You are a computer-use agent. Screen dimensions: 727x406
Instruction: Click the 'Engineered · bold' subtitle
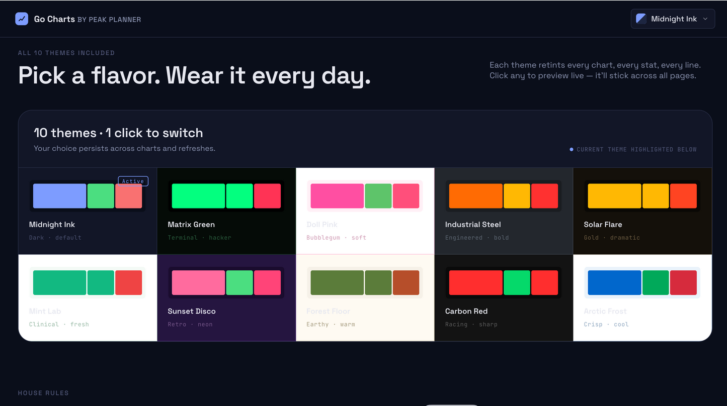(477, 238)
